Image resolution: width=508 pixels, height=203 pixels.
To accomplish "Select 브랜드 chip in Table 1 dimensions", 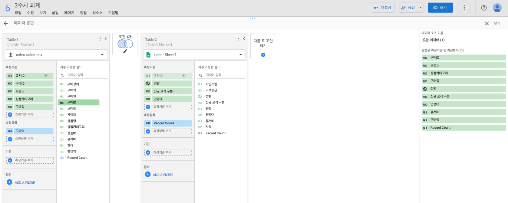I will point(30,91).
